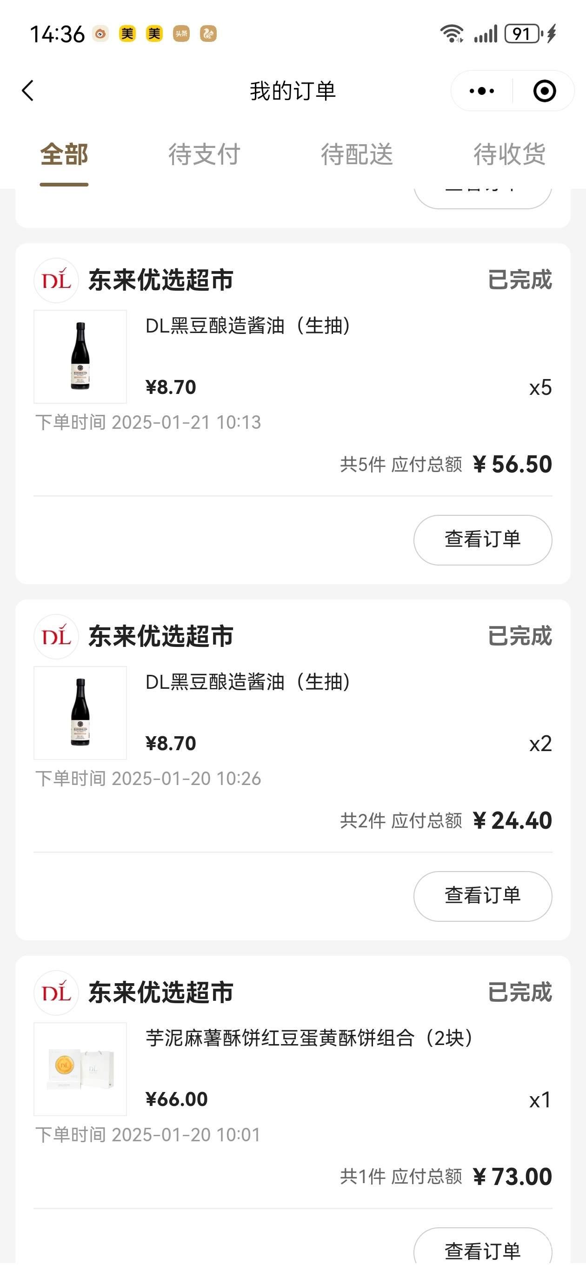The image size is (586, 1265).
Task: Open soy sauce thumbnail in x5 order
Action: [80, 357]
